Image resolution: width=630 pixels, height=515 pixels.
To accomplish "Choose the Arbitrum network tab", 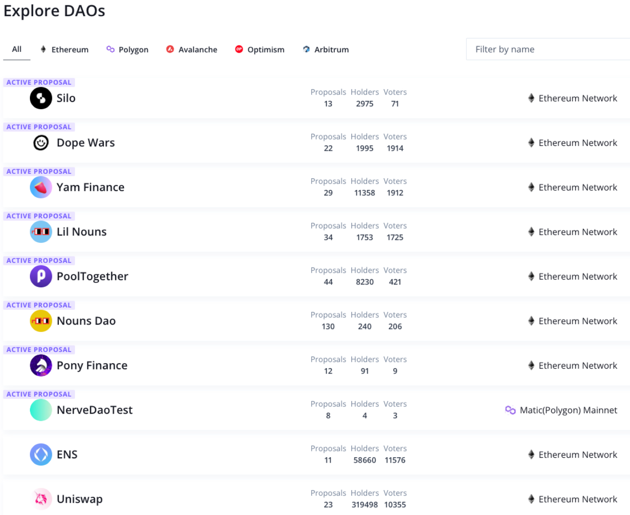I will (326, 49).
